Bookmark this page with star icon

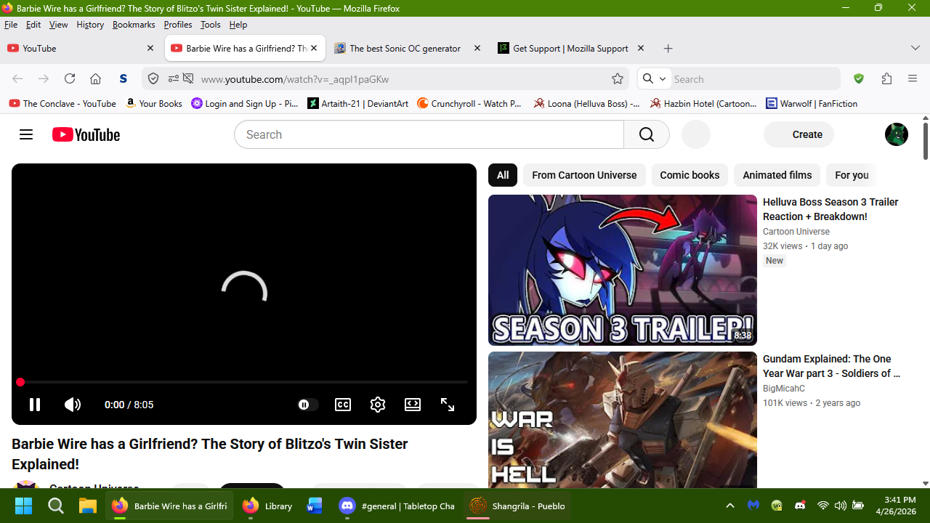click(x=618, y=79)
